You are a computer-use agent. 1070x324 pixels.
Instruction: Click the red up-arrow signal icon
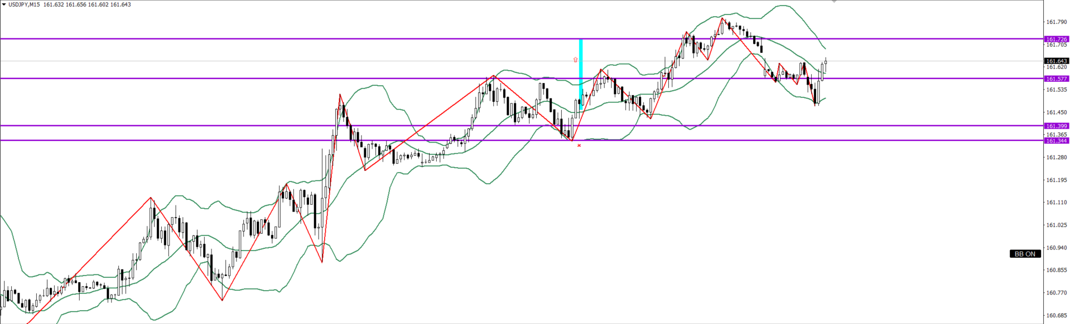click(576, 60)
